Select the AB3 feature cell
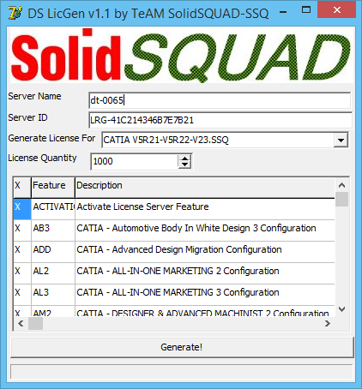 pyautogui.click(x=53, y=230)
